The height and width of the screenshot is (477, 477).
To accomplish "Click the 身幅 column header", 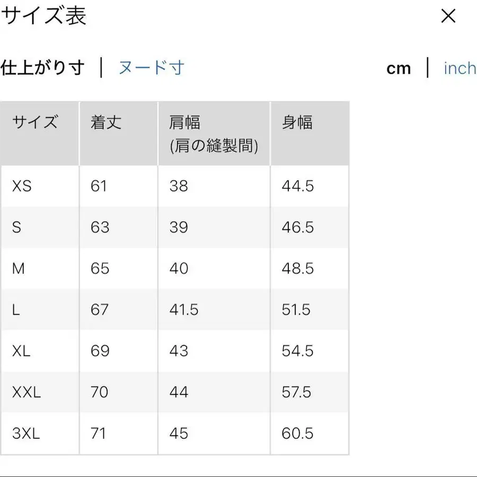I will [298, 122].
